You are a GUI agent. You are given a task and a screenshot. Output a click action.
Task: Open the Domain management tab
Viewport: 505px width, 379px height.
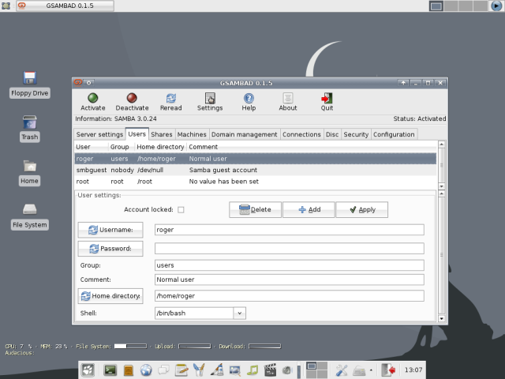(245, 135)
